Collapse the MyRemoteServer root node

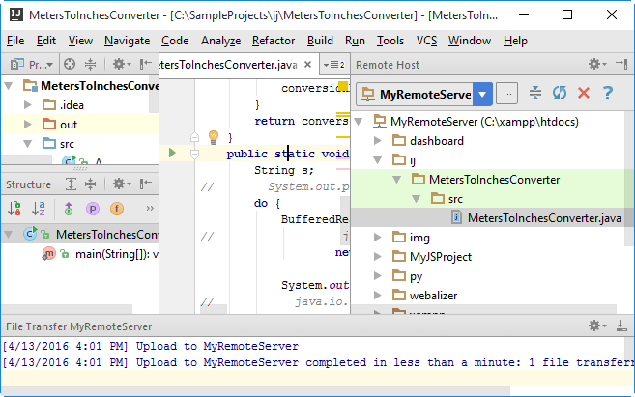pyautogui.click(x=359, y=122)
